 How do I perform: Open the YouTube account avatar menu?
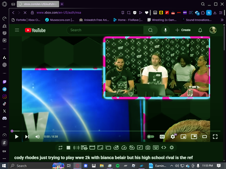[213, 30]
